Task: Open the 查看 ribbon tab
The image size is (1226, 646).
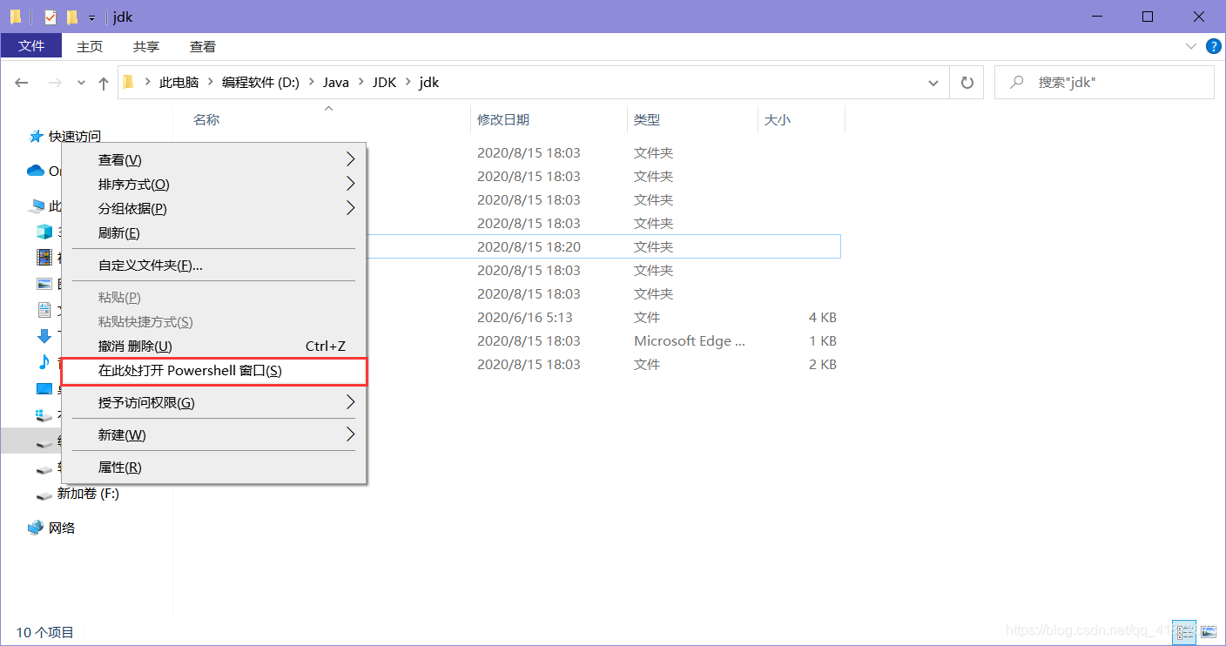Action: 203,46
